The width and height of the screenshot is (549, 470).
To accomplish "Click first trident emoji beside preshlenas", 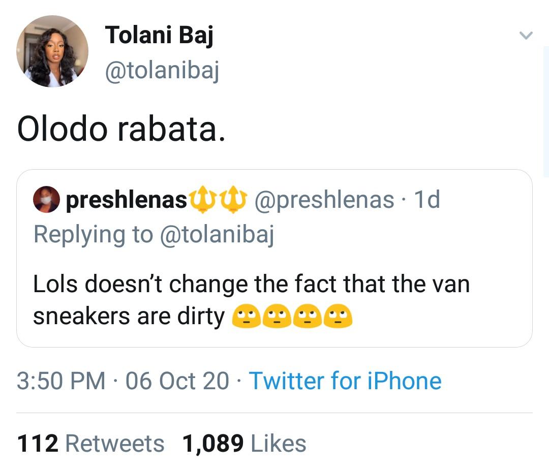I will (203, 200).
